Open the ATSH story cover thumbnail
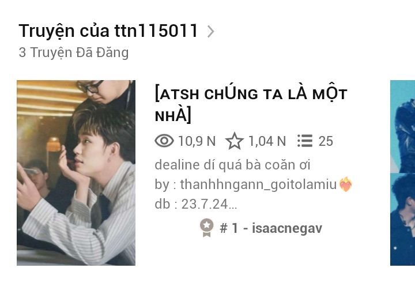415x283 pixels. pos(76,173)
